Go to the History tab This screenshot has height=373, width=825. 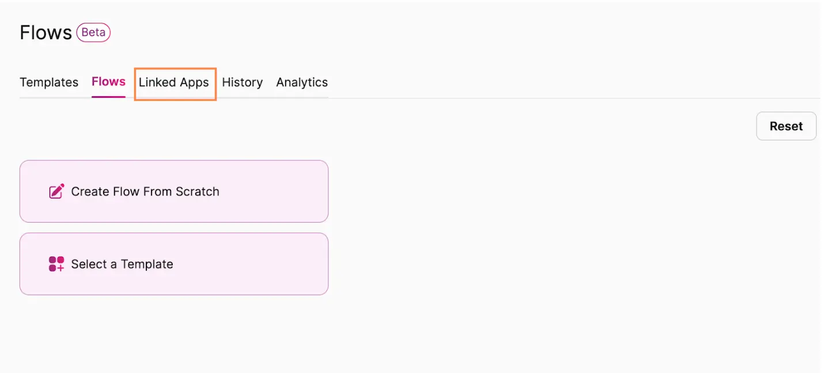click(242, 82)
